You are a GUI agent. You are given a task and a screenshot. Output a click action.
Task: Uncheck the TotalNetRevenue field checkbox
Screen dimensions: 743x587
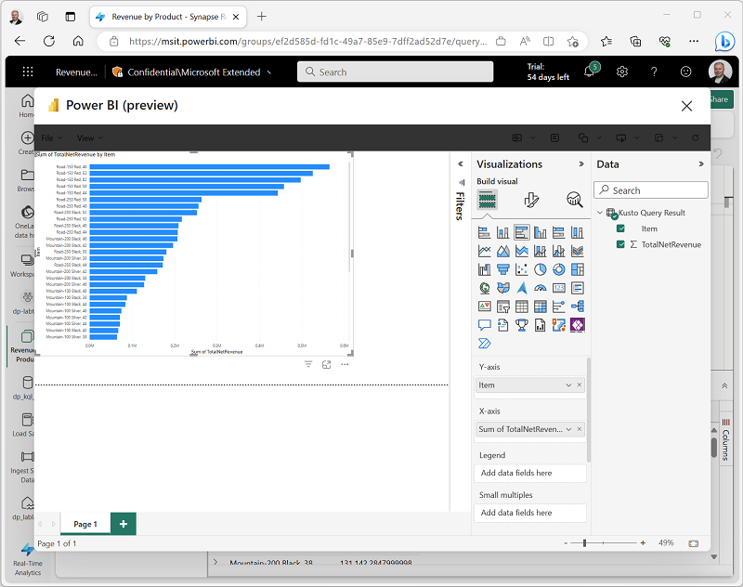pyautogui.click(x=621, y=244)
